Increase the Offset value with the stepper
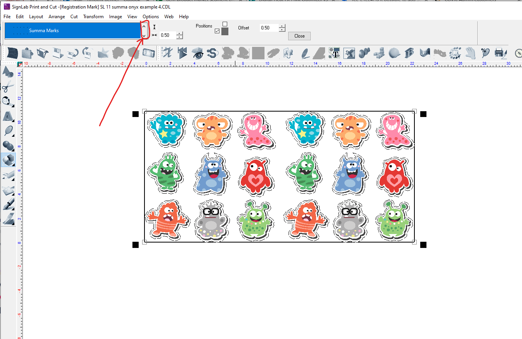Screen dimensions: 522x339 tap(282, 26)
